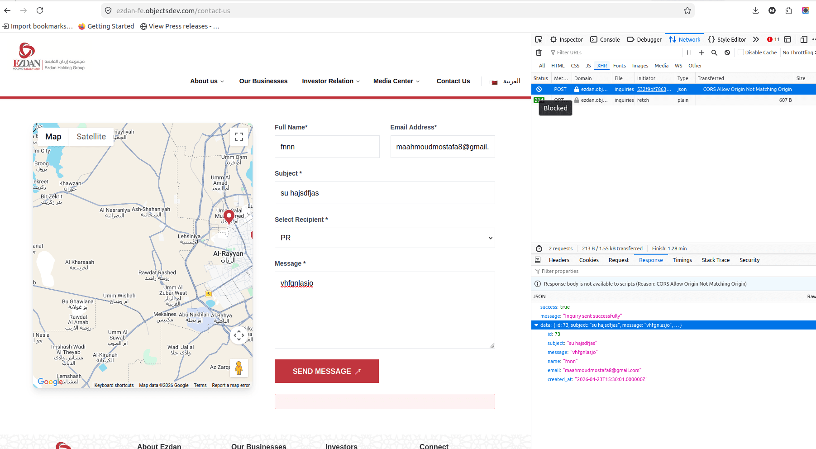Open request blocking panel
The height and width of the screenshot is (449, 816).
pos(727,53)
